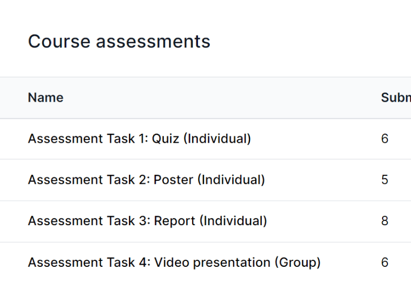Click submission count 6 for Quiz task
Screen dimensions: 411x308
coord(385,139)
